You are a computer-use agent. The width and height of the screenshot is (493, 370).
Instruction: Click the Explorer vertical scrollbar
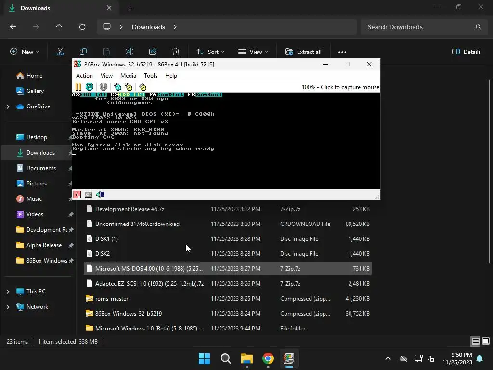(x=489, y=172)
